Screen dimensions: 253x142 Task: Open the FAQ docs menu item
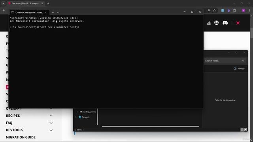(9, 123)
